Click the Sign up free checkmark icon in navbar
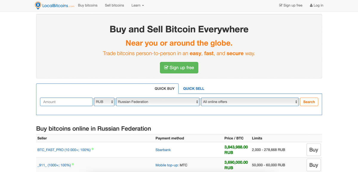This screenshot has width=358, height=172. click(281, 5)
